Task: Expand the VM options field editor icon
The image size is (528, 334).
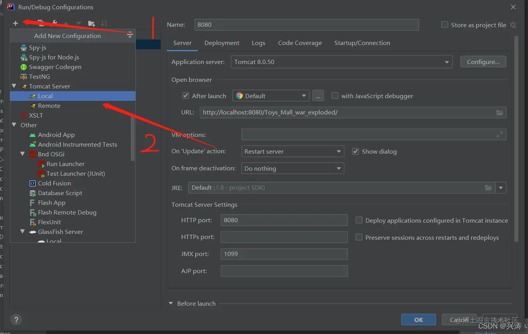Action: pyautogui.click(x=500, y=135)
